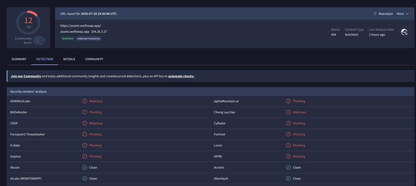Image resolution: width=416 pixels, height=186 pixels.
Task: Click the warning icon for Forcepoint ThreatSeeker
Action: [x=85, y=134]
